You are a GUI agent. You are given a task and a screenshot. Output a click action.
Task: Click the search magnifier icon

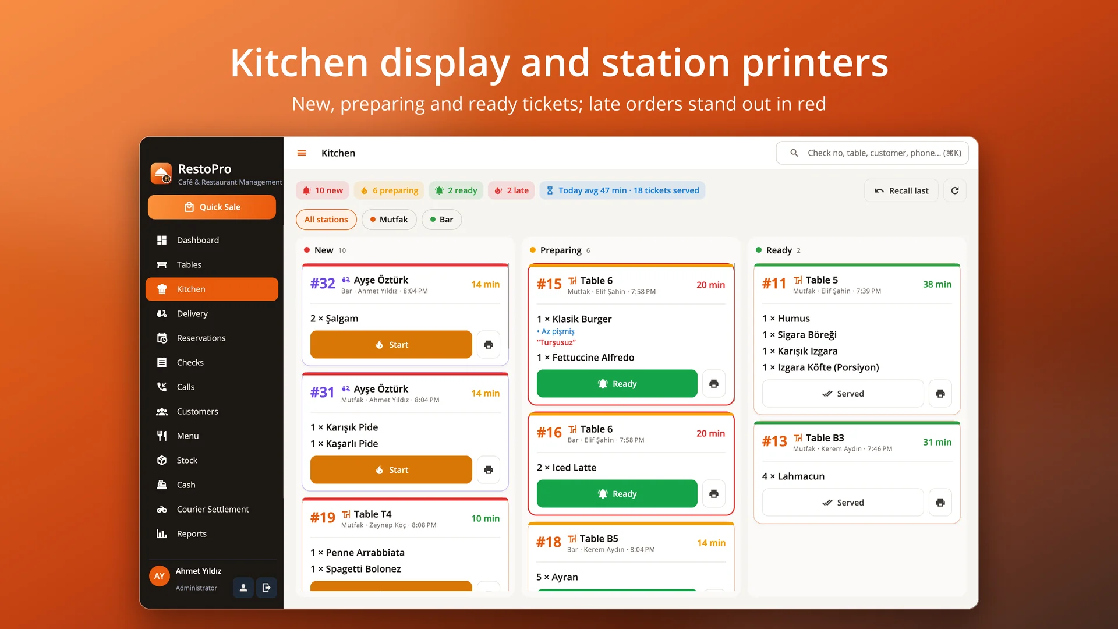click(794, 153)
